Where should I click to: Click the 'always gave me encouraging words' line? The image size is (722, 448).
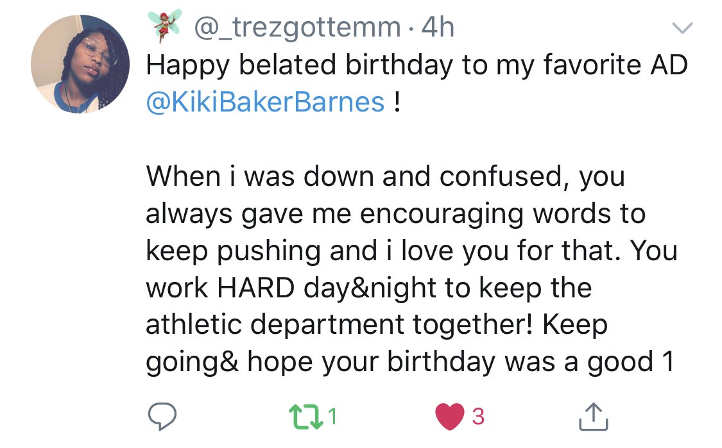pyautogui.click(x=395, y=214)
